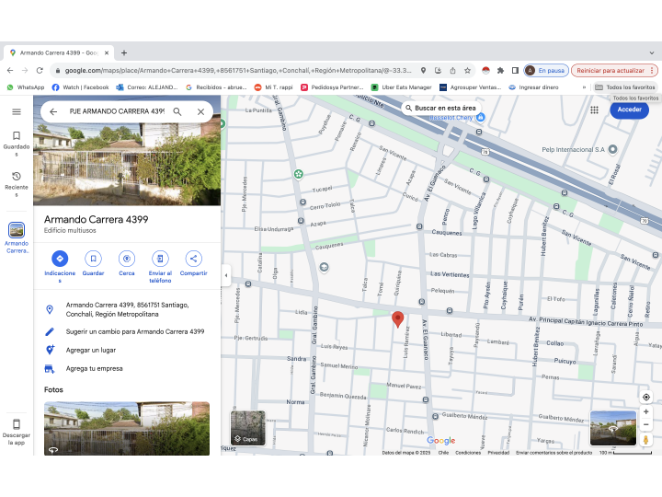Click the map zoom in plus button

[646, 411]
